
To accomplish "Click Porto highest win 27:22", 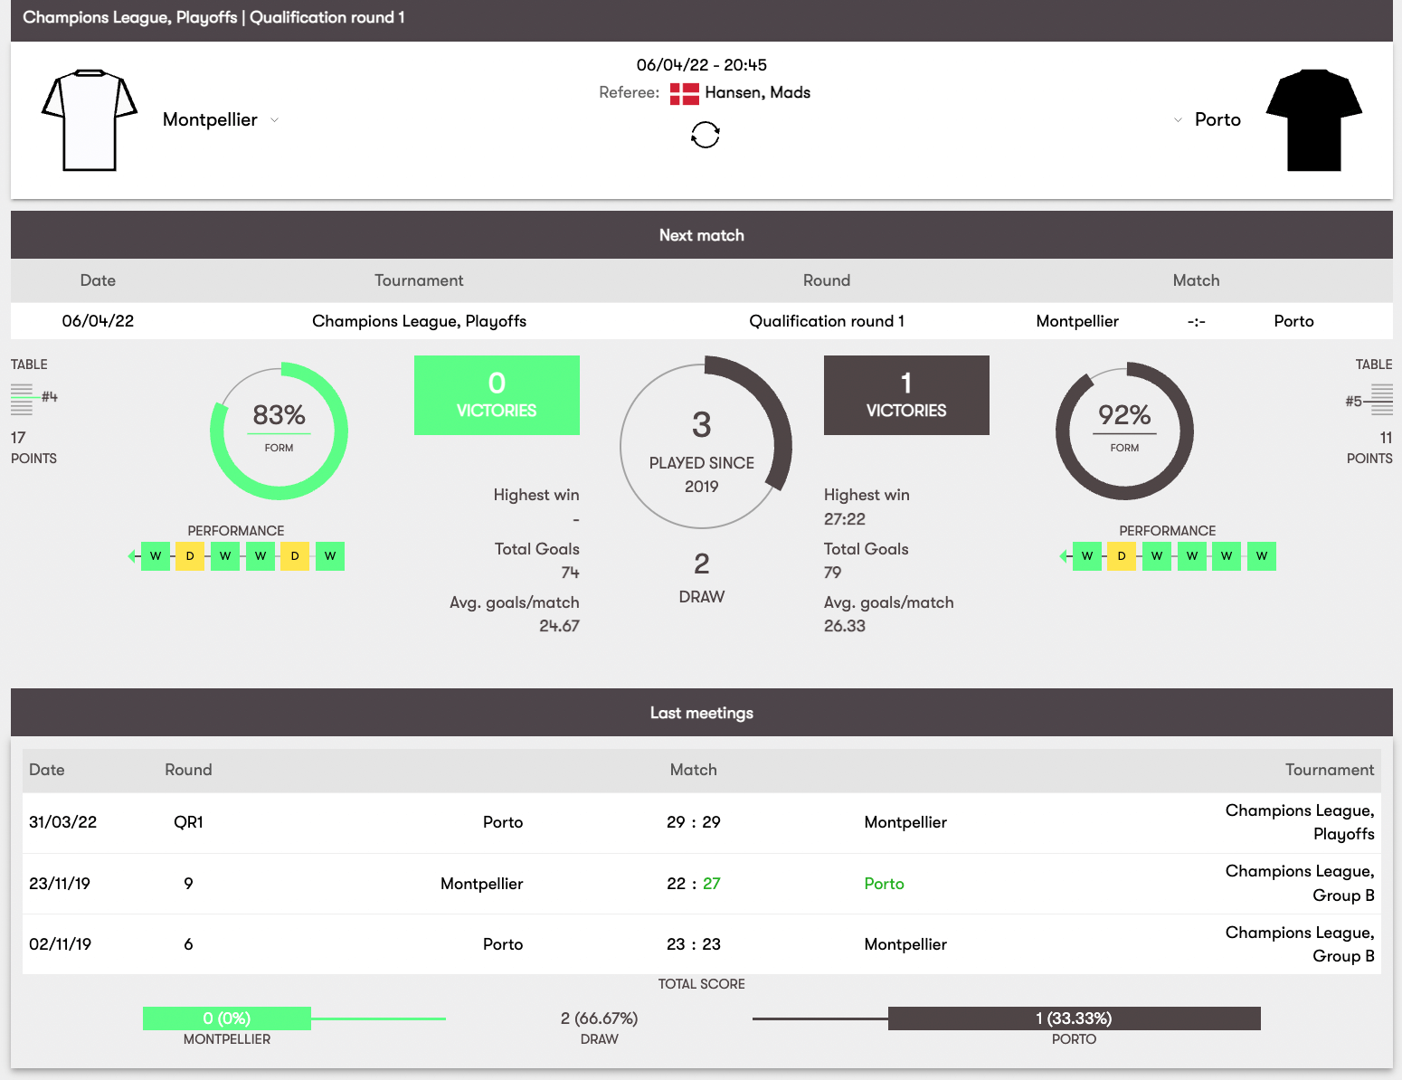I will (845, 519).
